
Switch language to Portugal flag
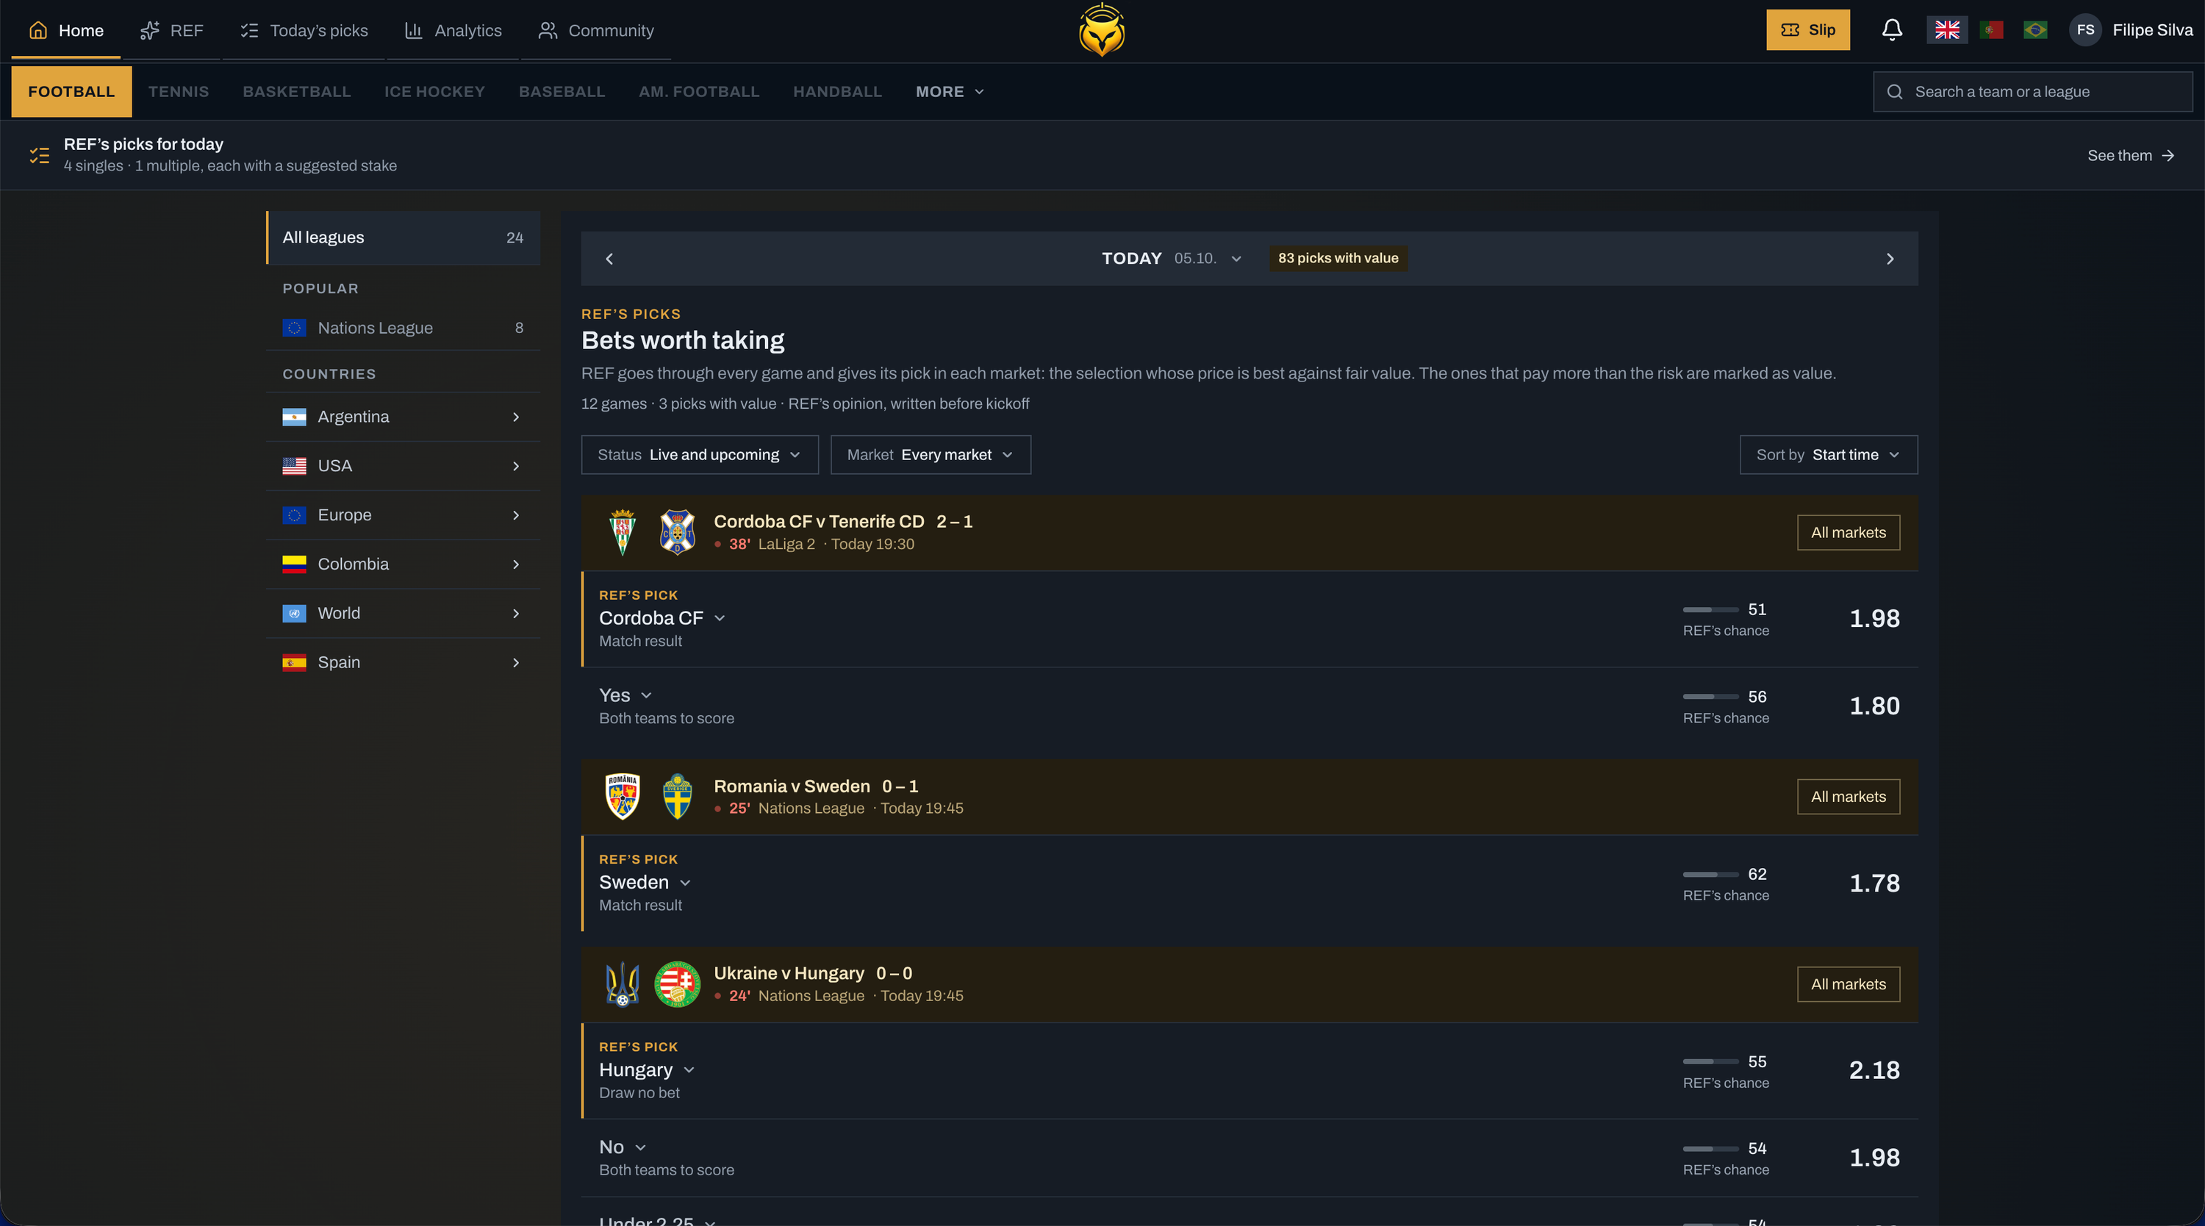1991,30
